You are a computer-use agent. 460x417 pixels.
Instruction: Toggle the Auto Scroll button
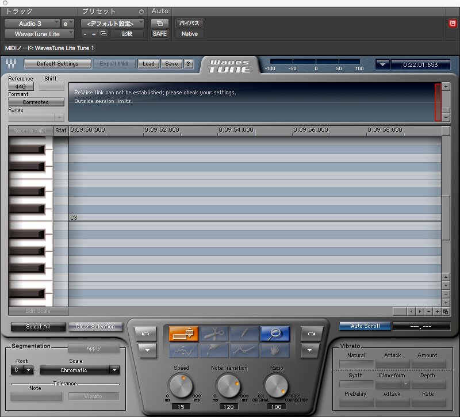click(x=365, y=326)
